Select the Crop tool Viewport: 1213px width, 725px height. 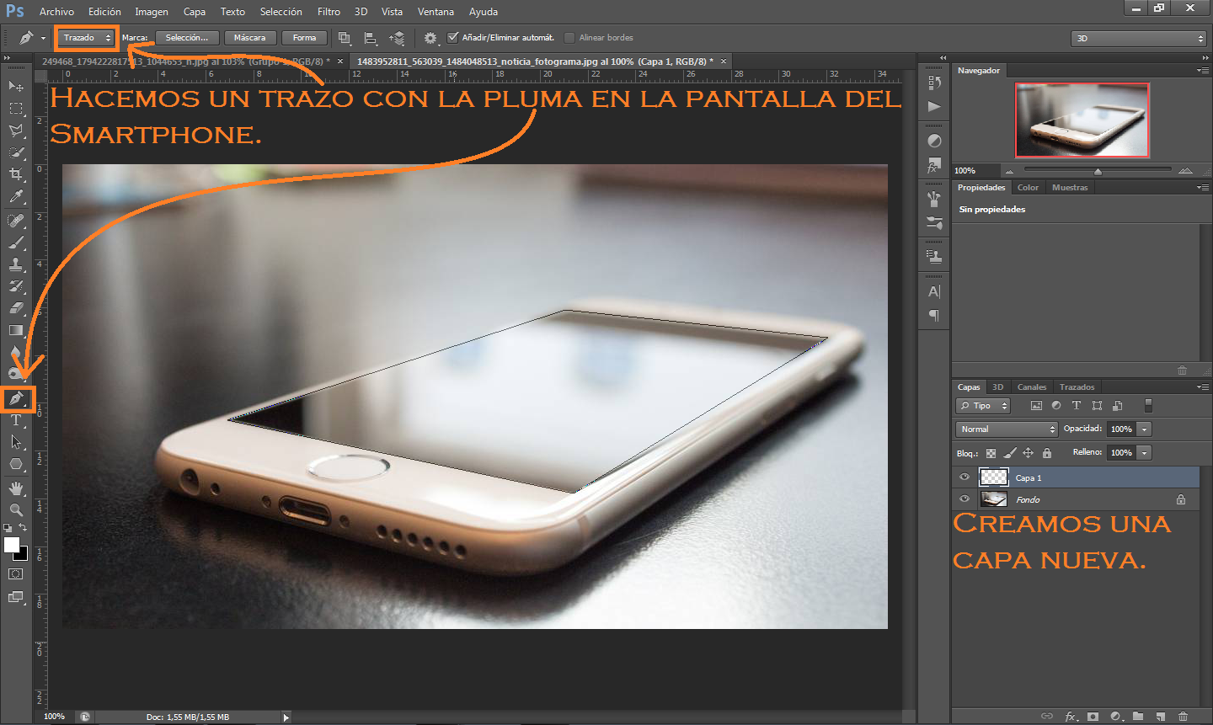(x=16, y=174)
